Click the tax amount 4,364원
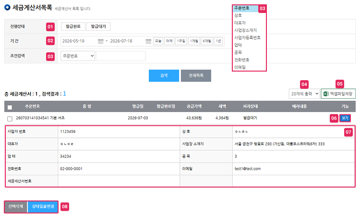Viewport: 360px width, 217px height. pyautogui.click(x=222, y=118)
